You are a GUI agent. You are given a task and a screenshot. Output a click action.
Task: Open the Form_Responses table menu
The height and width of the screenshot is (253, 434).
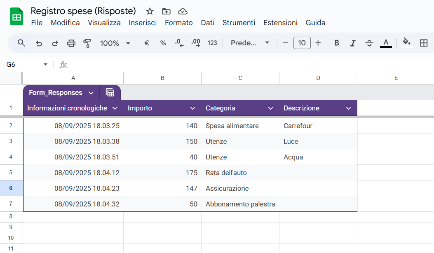(91, 92)
